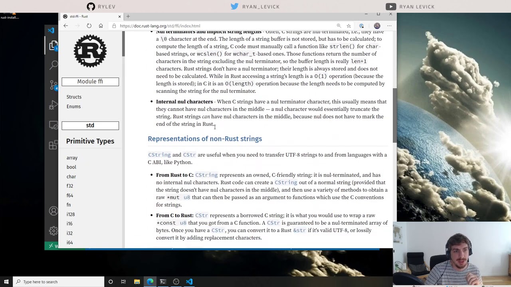Click the taskbar search box
This screenshot has height=287, width=511.
58,282
